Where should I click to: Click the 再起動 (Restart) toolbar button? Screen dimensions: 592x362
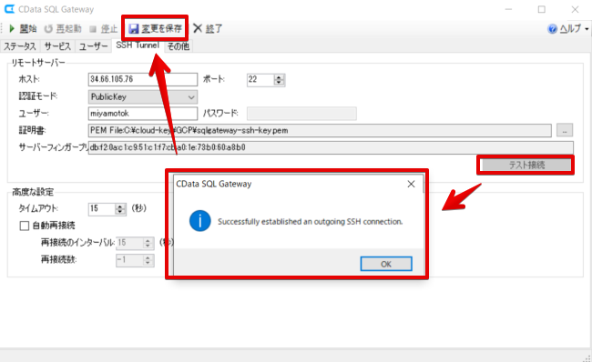point(63,29)
